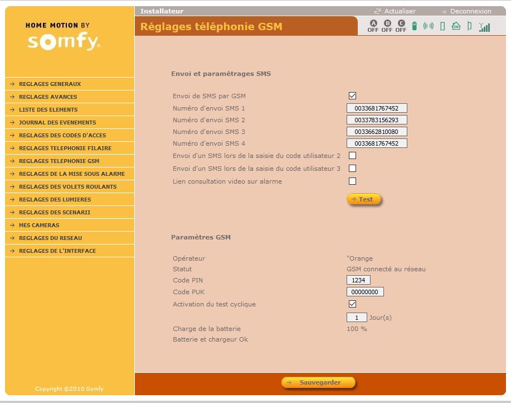Click the GSM signal strength bars icon
The height and width of the screenshot is (403, 511).
point(485,27)
